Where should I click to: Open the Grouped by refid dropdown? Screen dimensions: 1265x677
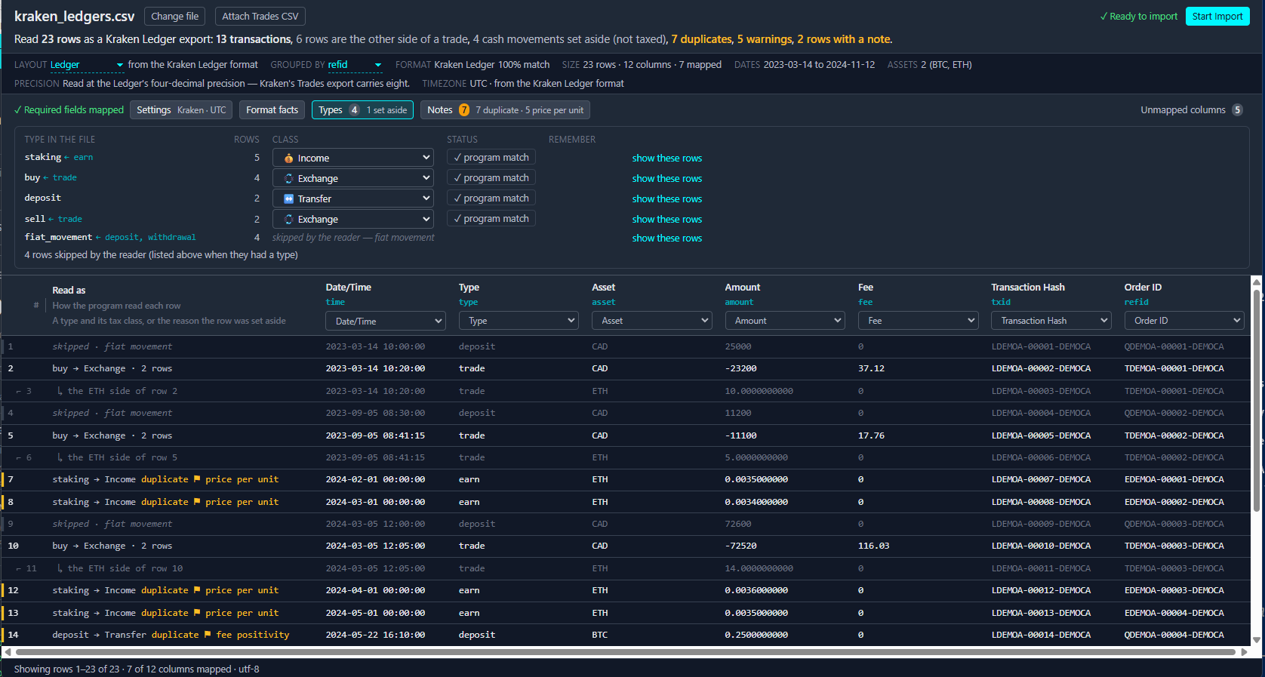coord(355,65)
